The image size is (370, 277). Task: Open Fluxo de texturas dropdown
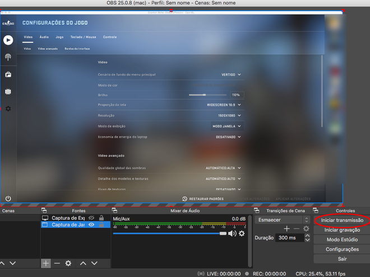point(228,189)
